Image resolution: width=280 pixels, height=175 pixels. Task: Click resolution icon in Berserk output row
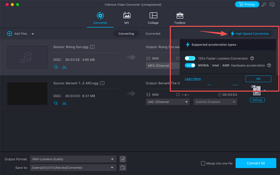(178, 94)
